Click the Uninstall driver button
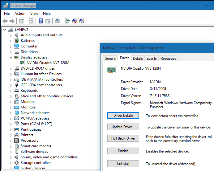 pos(123,164)
